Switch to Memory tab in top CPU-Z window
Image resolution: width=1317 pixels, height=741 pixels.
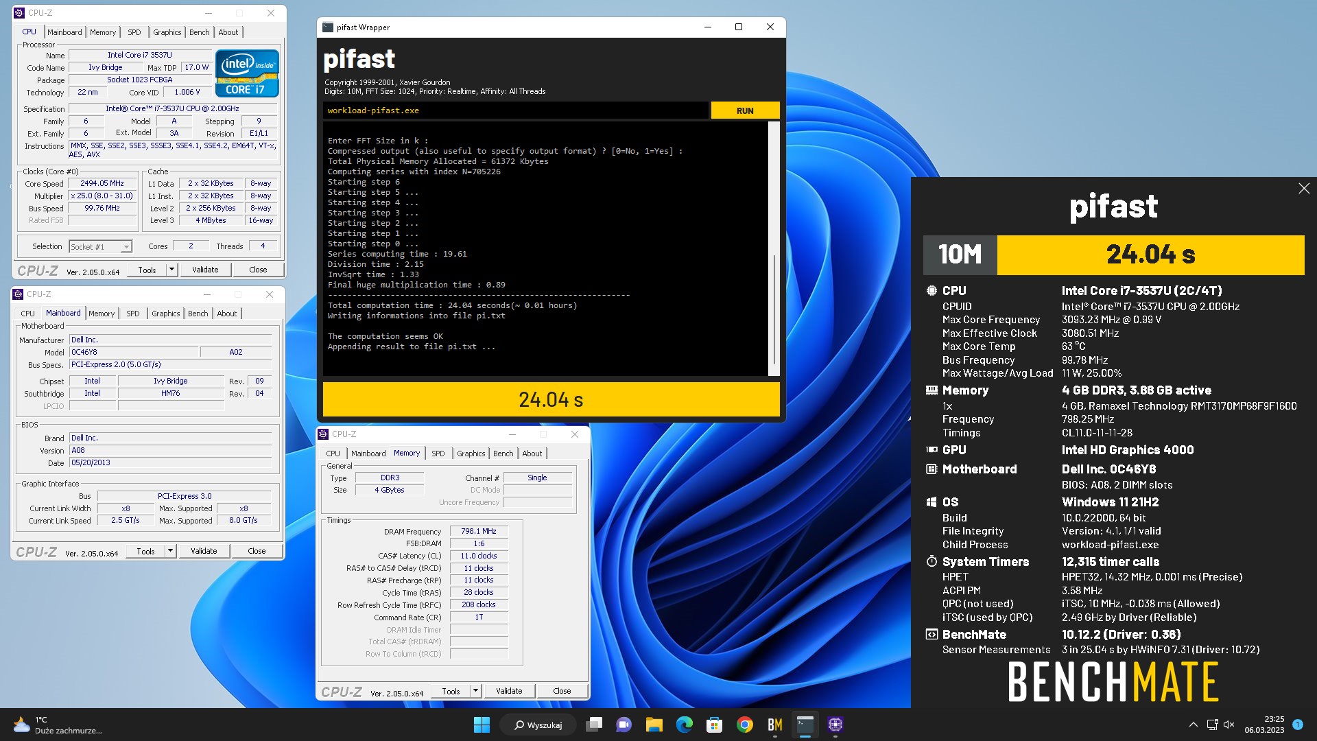coord(103,32)
